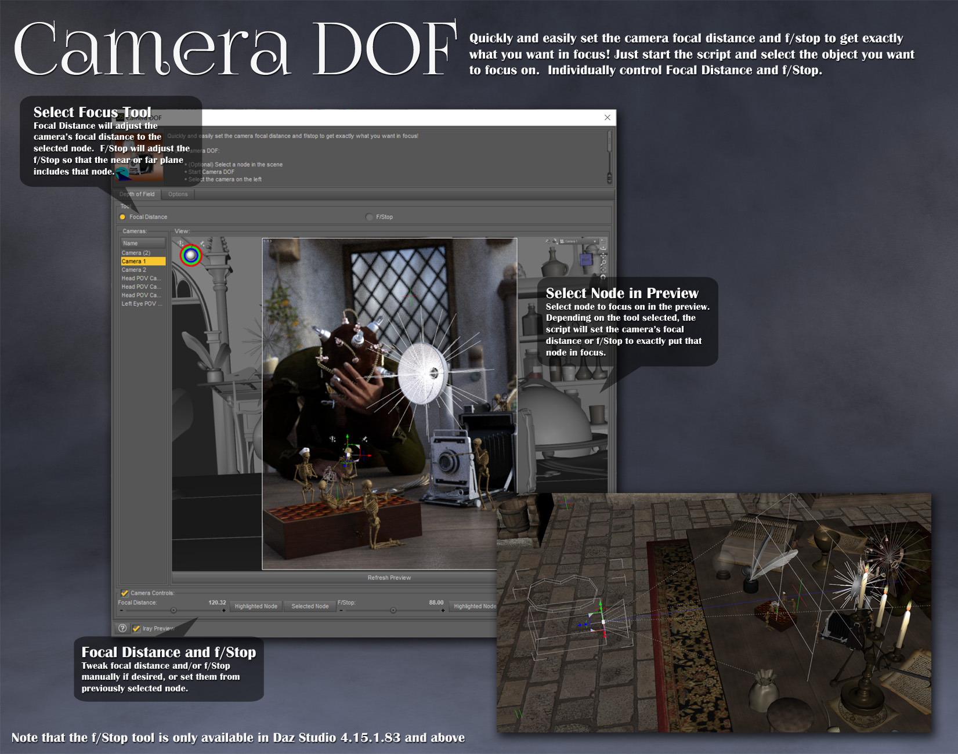Click the options icon at the viewport's far right
This screenshot has width=958, height=754.
603,241
